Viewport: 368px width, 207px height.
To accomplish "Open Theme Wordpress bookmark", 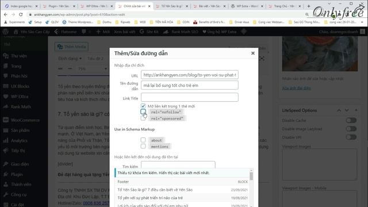I will coord(78,22).
